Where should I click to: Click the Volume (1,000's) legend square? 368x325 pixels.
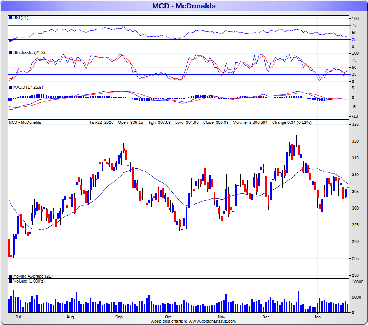(10, 281)
